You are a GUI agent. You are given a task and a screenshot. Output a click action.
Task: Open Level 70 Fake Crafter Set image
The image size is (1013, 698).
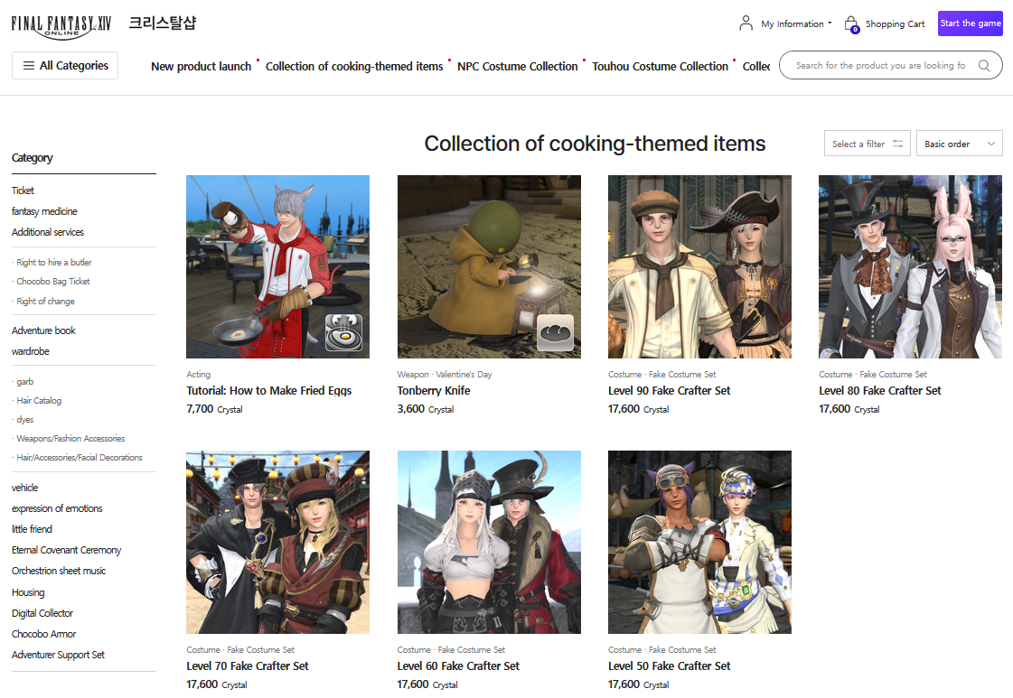click(x=277, y=543)
